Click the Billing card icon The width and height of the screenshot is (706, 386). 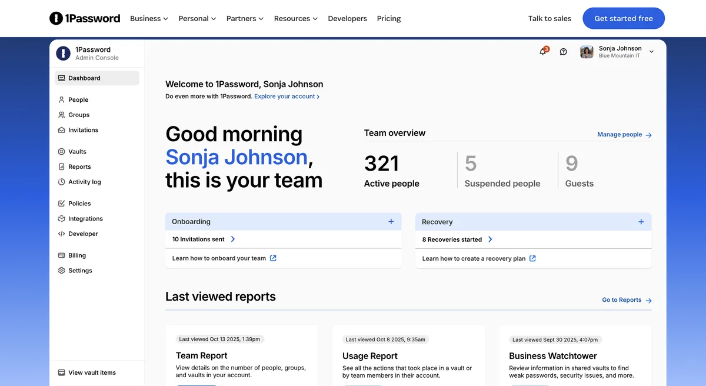click(62, 255)
